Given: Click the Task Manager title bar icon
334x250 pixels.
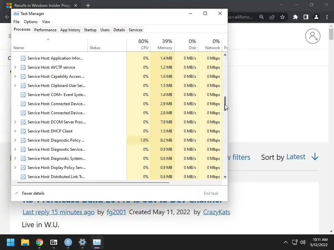Looking at the screenshot, I should coord(16,13).
